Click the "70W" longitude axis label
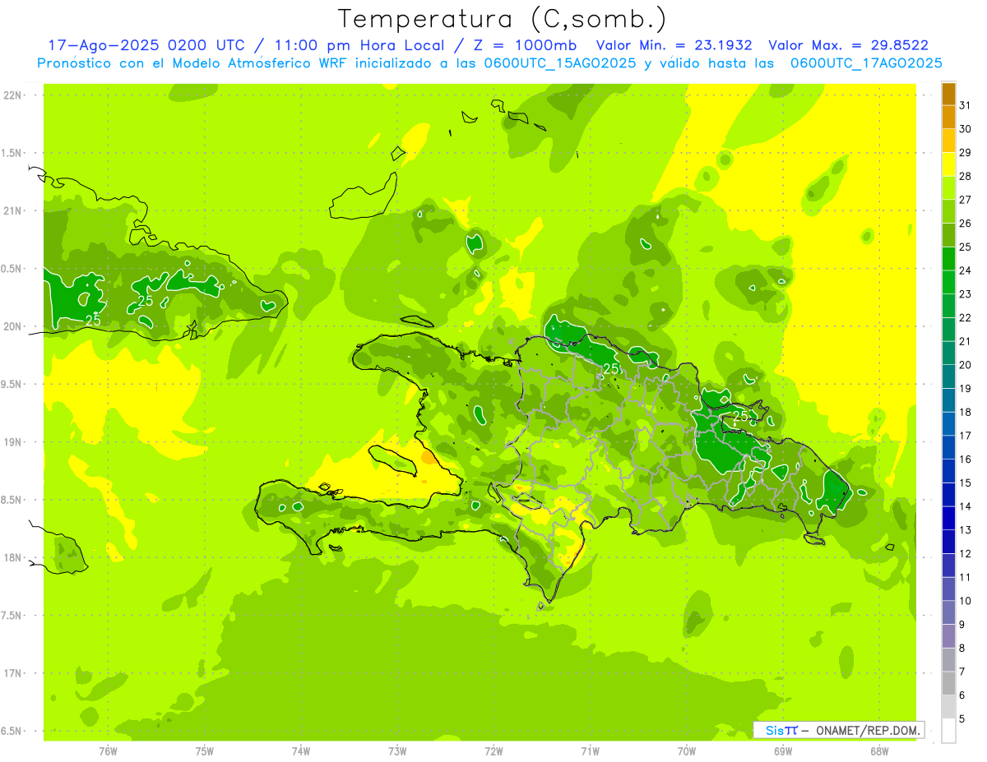The width and height of the screenshot is (987, 762). coord(687,750)
